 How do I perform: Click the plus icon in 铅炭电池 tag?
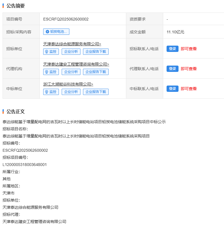[x=47, y=32]
